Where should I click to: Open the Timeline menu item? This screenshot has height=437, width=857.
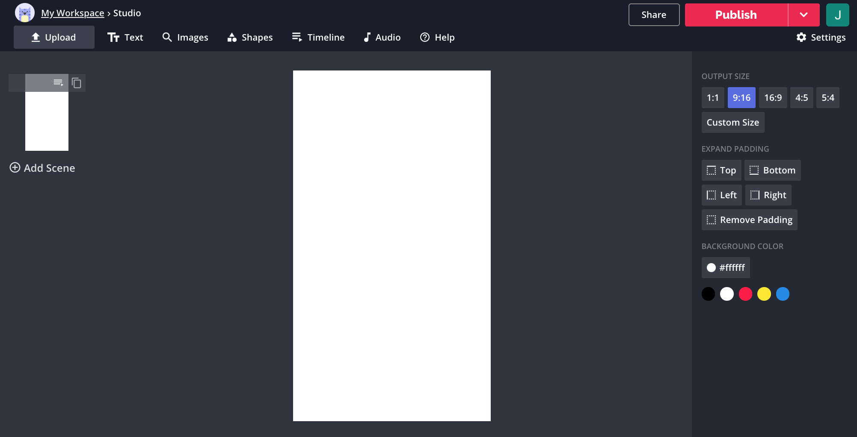pos(318,38)
